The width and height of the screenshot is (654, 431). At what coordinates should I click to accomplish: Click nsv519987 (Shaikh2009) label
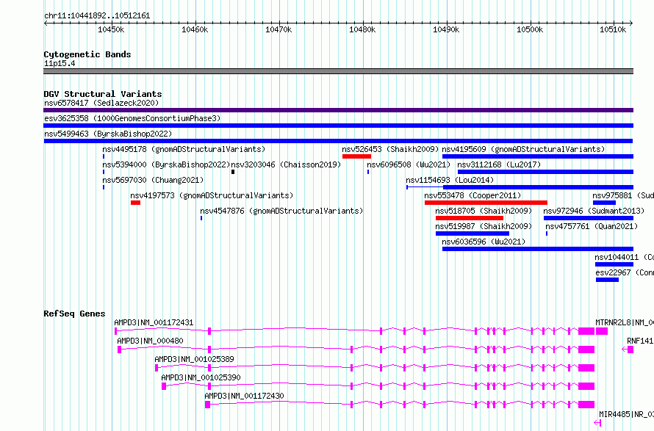tap(484, 226)
